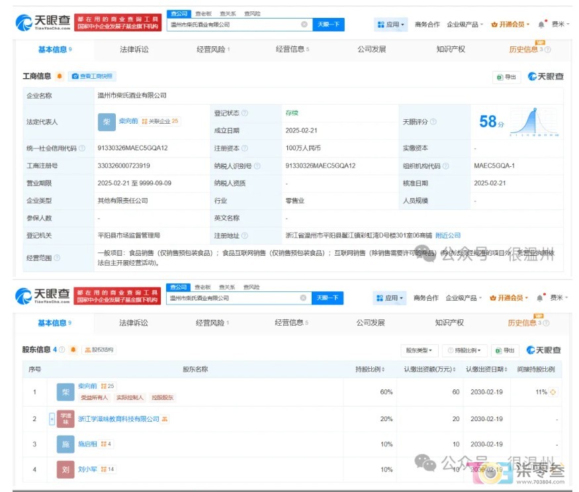This screenshot has height=492, width=579.
Task: Open the 应用 dropdown above the 股东信息 section
Action: click(390, 298)
